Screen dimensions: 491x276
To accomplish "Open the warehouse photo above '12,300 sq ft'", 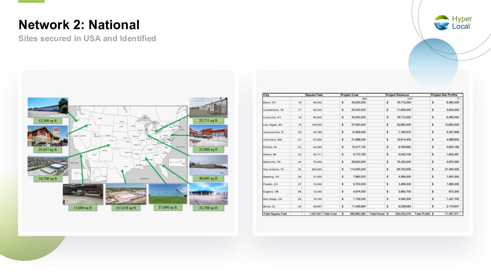I will coord(48,107).
